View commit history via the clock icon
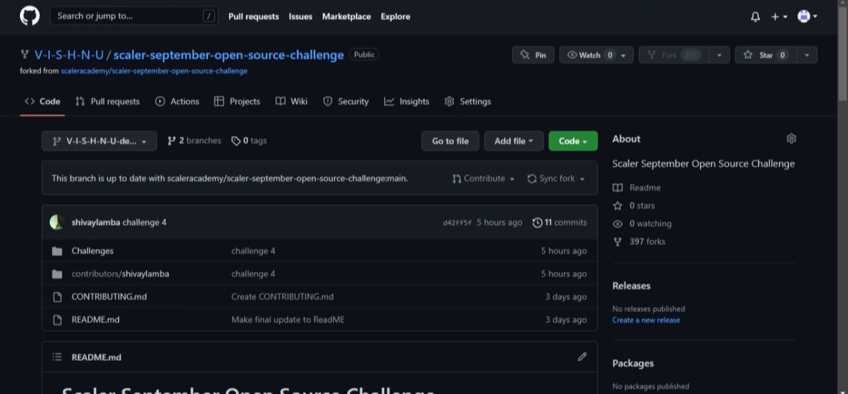The image size is (848, 394). 537,222
